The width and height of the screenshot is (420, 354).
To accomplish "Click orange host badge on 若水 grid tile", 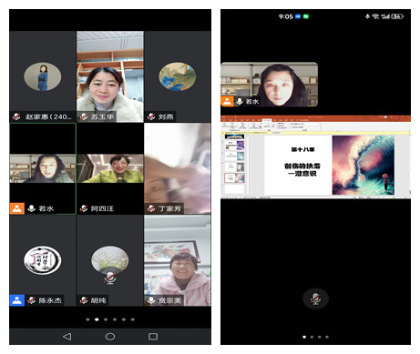I will tap(17, 208).
